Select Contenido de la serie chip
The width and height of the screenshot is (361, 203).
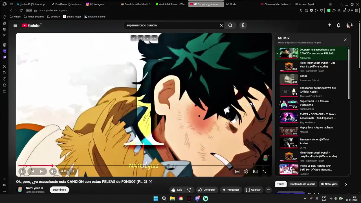[303, 184]
